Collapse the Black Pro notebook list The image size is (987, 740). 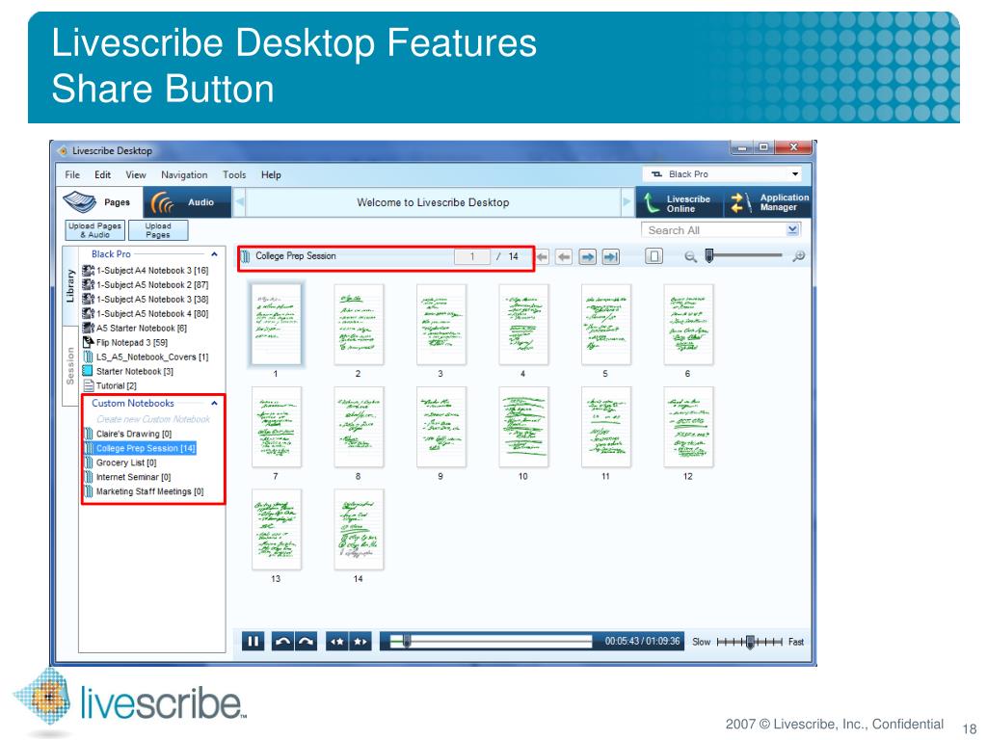(214, 254)
